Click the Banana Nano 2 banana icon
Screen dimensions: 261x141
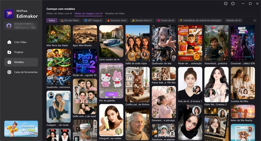click(133, 21)
